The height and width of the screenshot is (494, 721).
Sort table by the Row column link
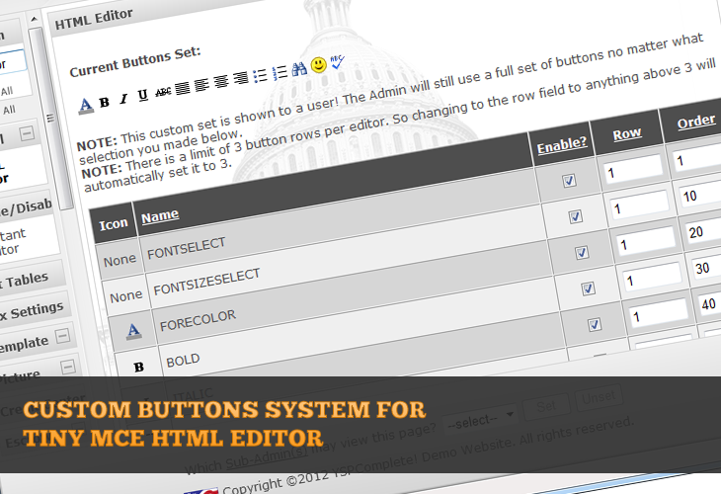click(627, 133)
